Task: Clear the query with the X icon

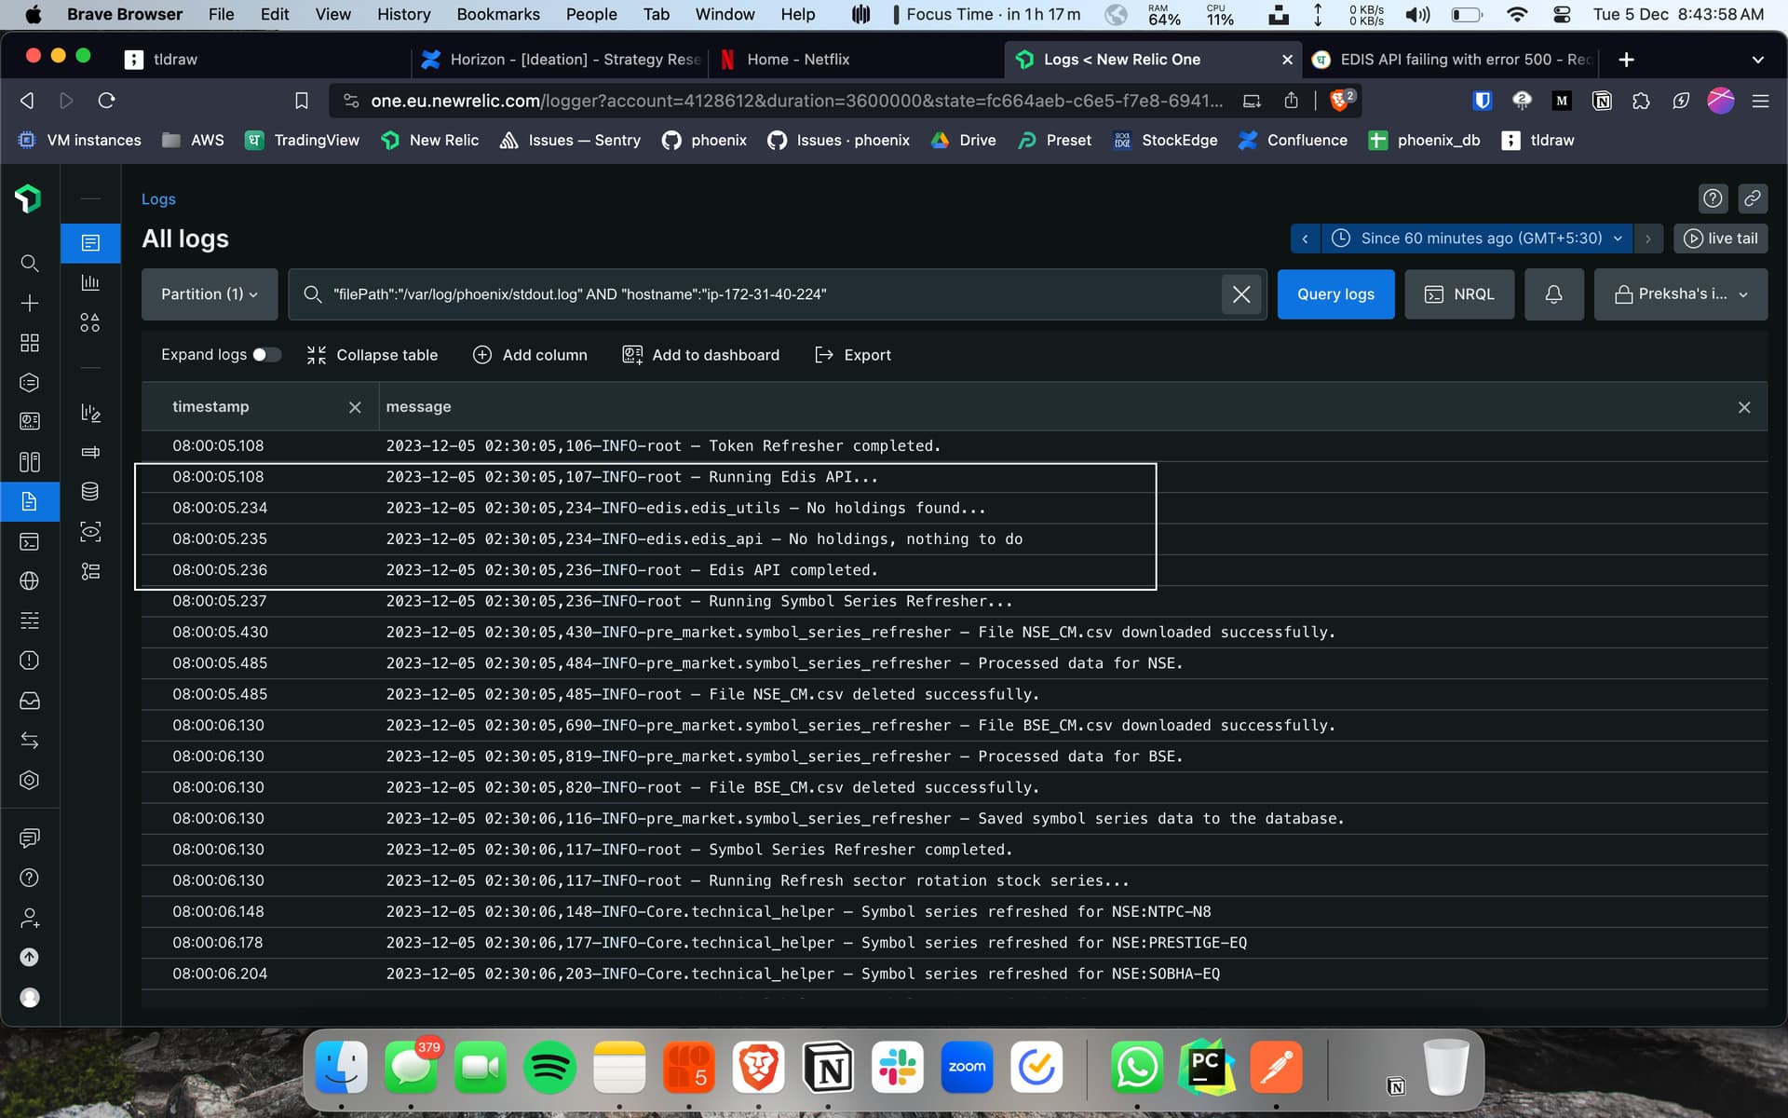Action: coord(1240,294)
